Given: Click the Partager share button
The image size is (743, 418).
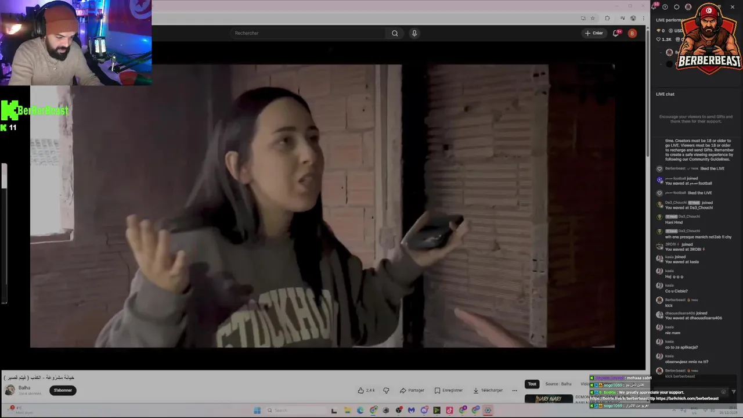Looking at the screenshot, I should point(412,390).
